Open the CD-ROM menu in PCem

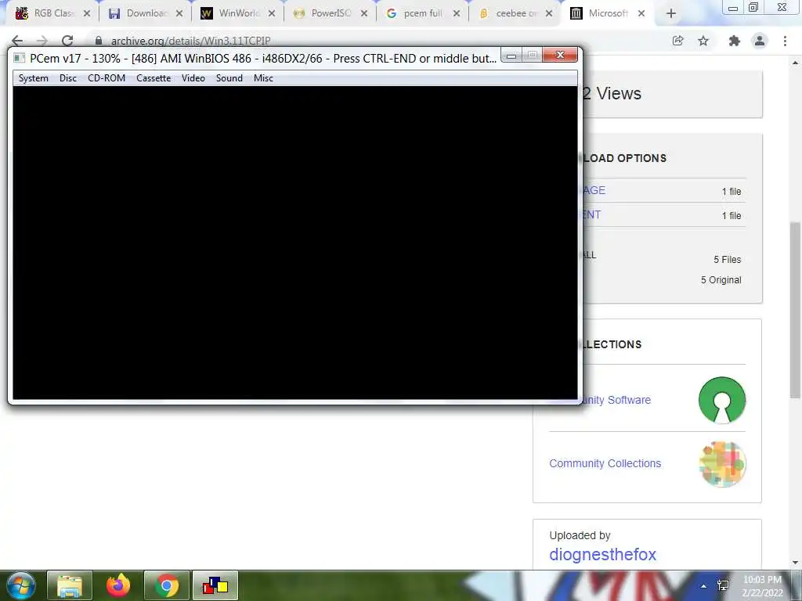pos(107,78)
